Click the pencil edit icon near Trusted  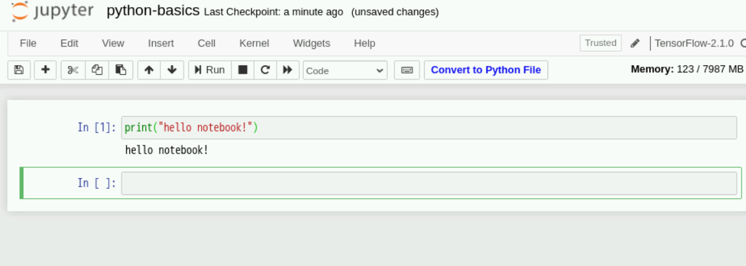635,43
